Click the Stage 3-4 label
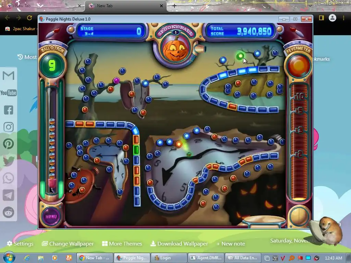The image size is (351, 263). pos(87,31)
